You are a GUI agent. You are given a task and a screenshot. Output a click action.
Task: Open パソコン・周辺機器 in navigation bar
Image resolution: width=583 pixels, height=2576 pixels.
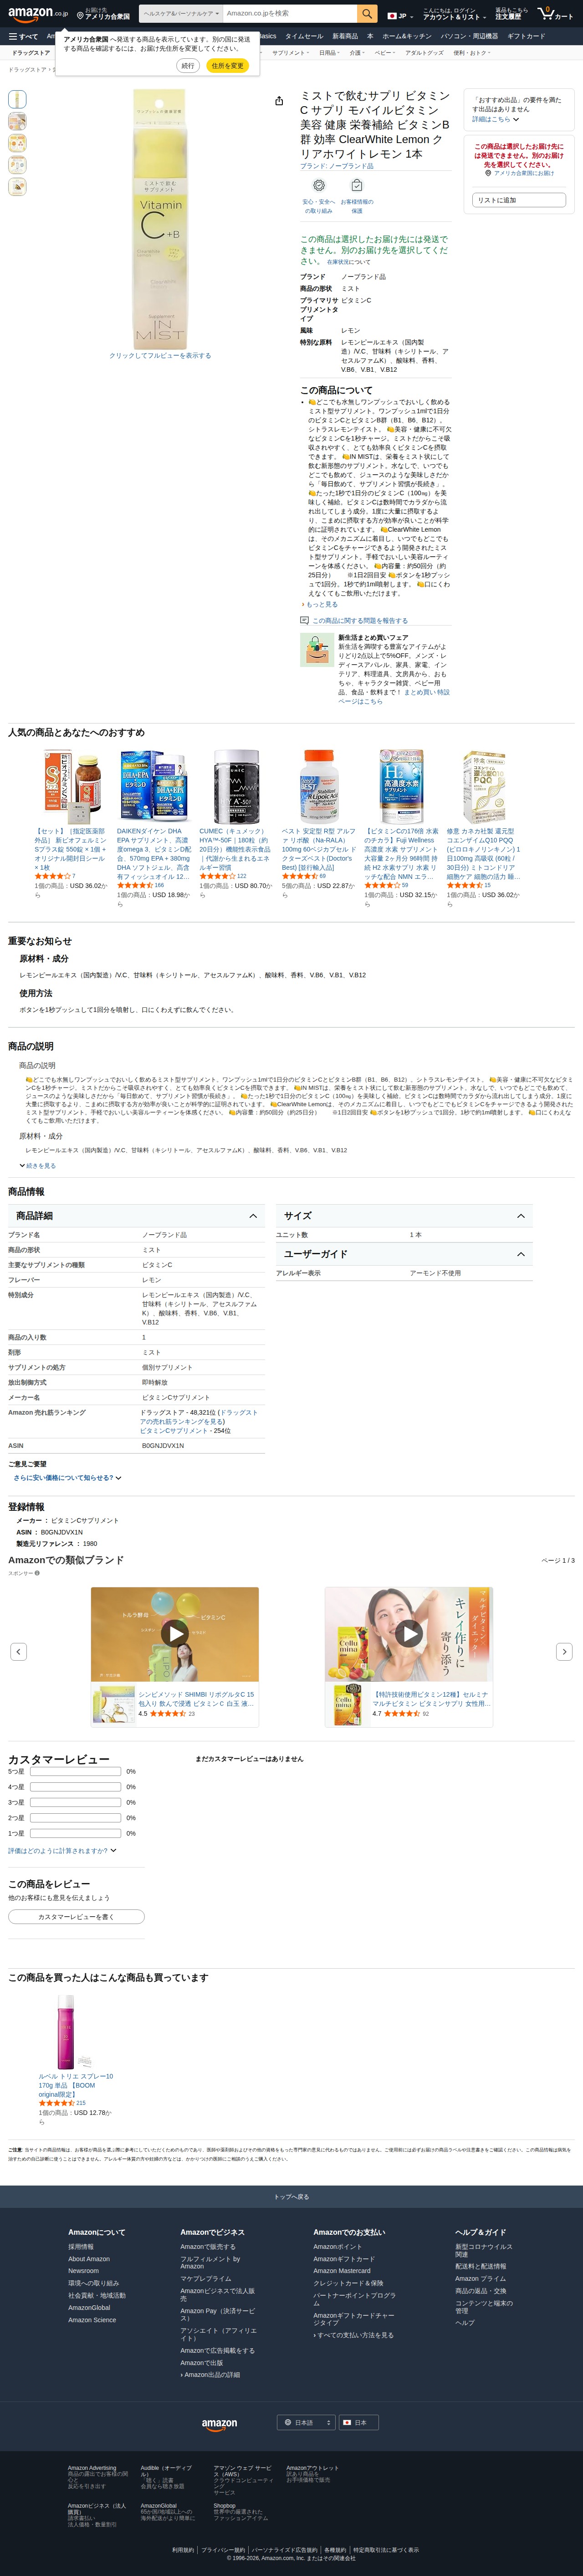tap(469, 36)
